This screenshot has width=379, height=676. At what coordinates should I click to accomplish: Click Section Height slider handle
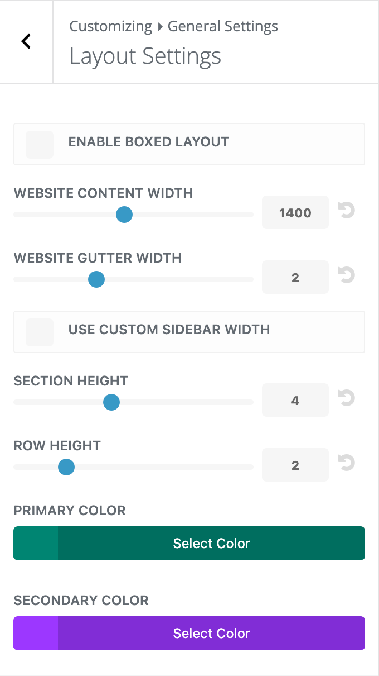[x=111, y=402]
